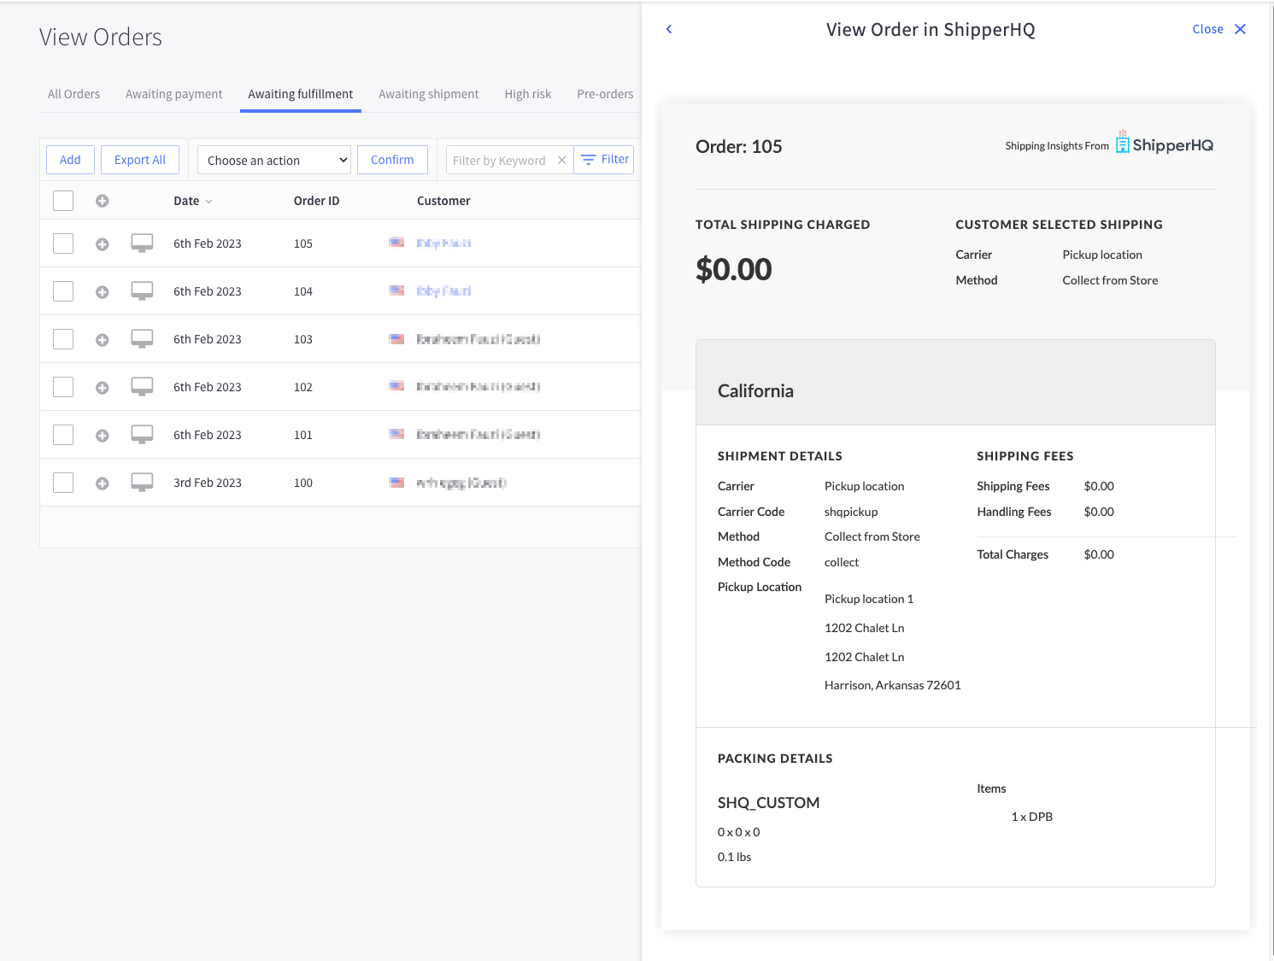Click the US flag beside order 102
Viewport: 1274px width, 961px height.
tap(396, 386)
